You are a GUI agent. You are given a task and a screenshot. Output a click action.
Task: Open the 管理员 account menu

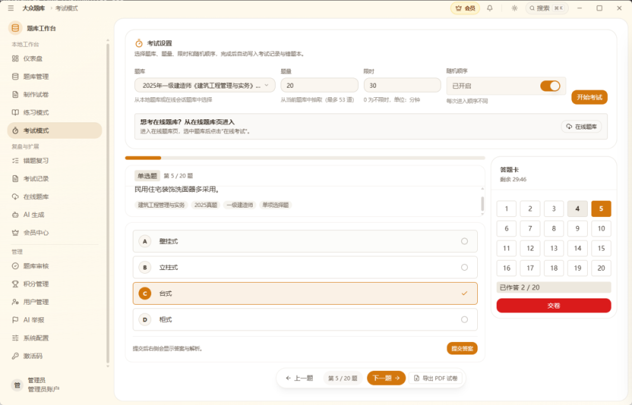(36, 385)
